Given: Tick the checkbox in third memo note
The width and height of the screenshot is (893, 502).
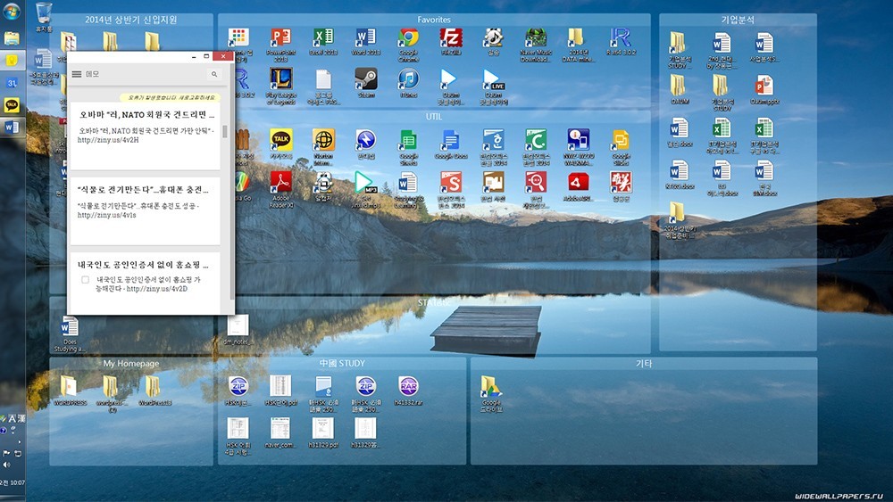Looking at the screenshot, I should click(x=85, y=280).
